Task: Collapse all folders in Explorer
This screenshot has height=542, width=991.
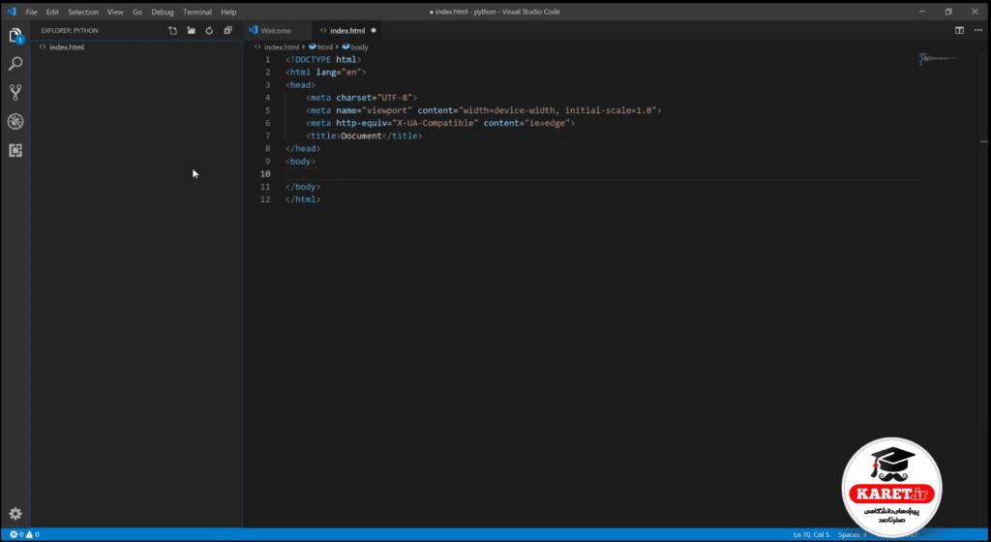Action: (228, 30)
